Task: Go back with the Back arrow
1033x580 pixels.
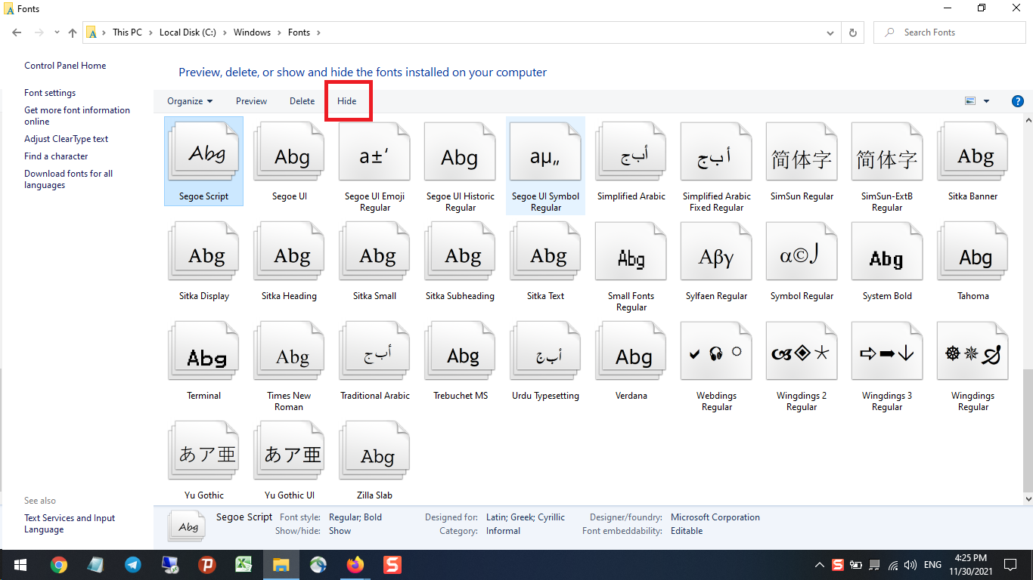Action: tap(17, 32)
